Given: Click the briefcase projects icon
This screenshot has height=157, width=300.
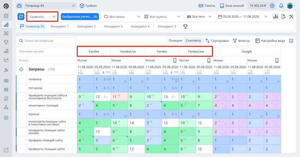Looking at the screenshot, I should (x=19, y=6).
